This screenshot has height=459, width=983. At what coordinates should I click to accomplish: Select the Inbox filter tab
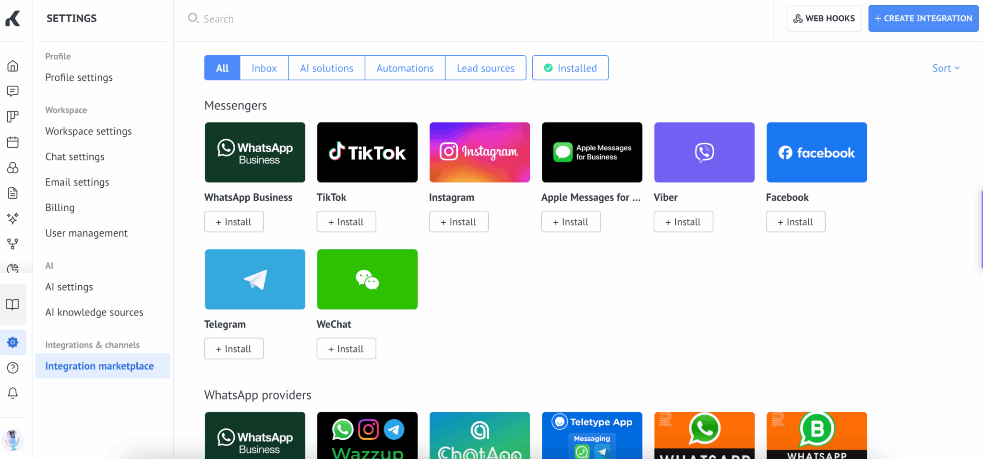[x=264, y=68]
